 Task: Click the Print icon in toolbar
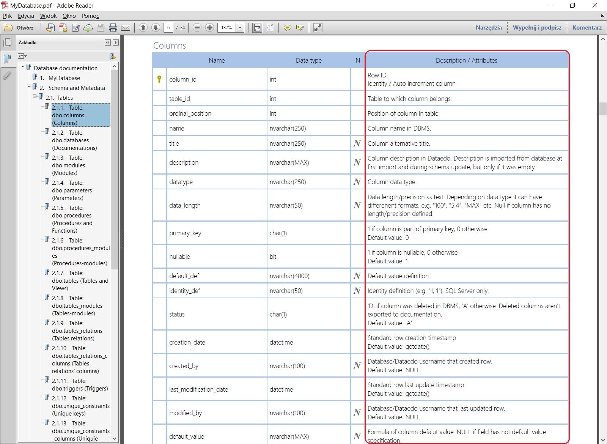point(113,28)
